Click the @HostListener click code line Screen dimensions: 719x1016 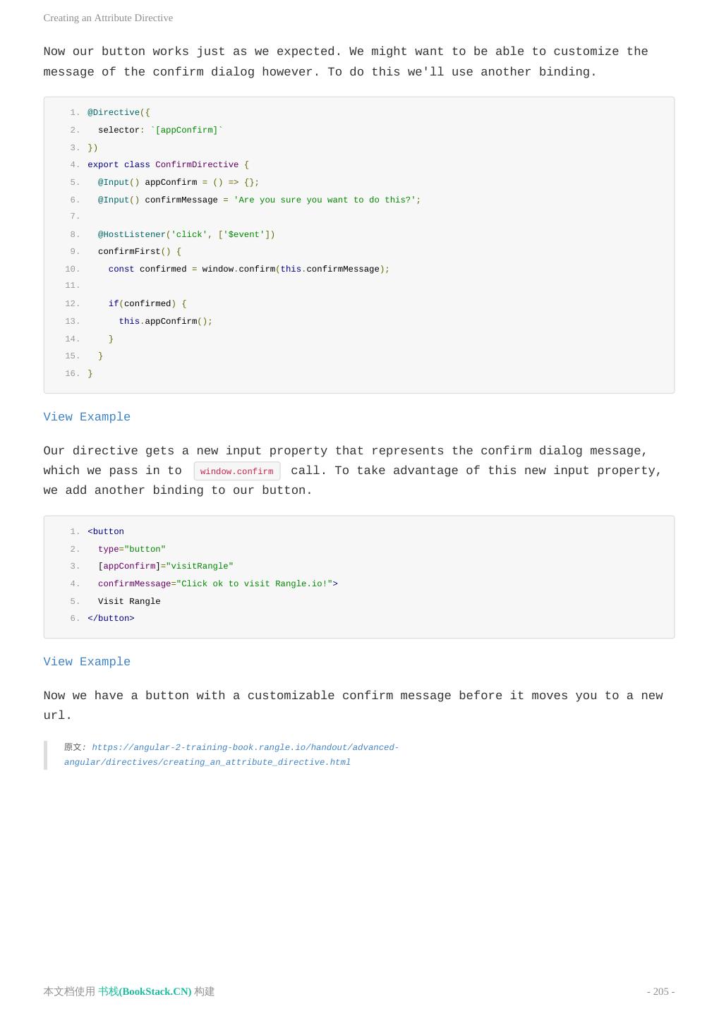point(186,235)
